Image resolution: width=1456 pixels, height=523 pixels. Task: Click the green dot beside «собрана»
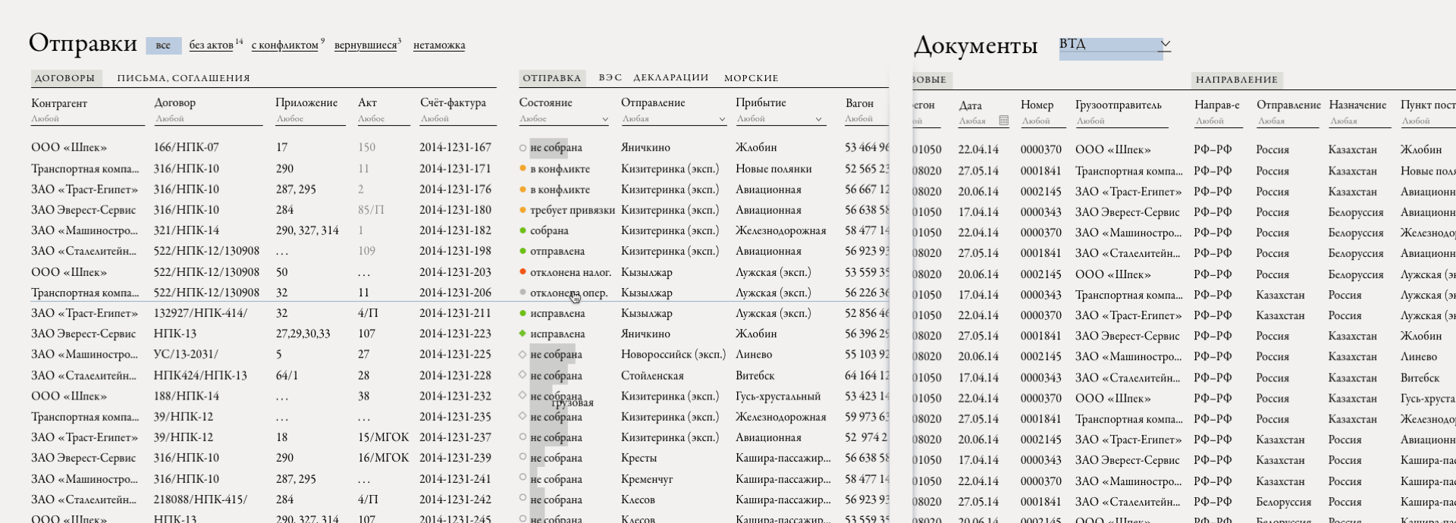522,230
